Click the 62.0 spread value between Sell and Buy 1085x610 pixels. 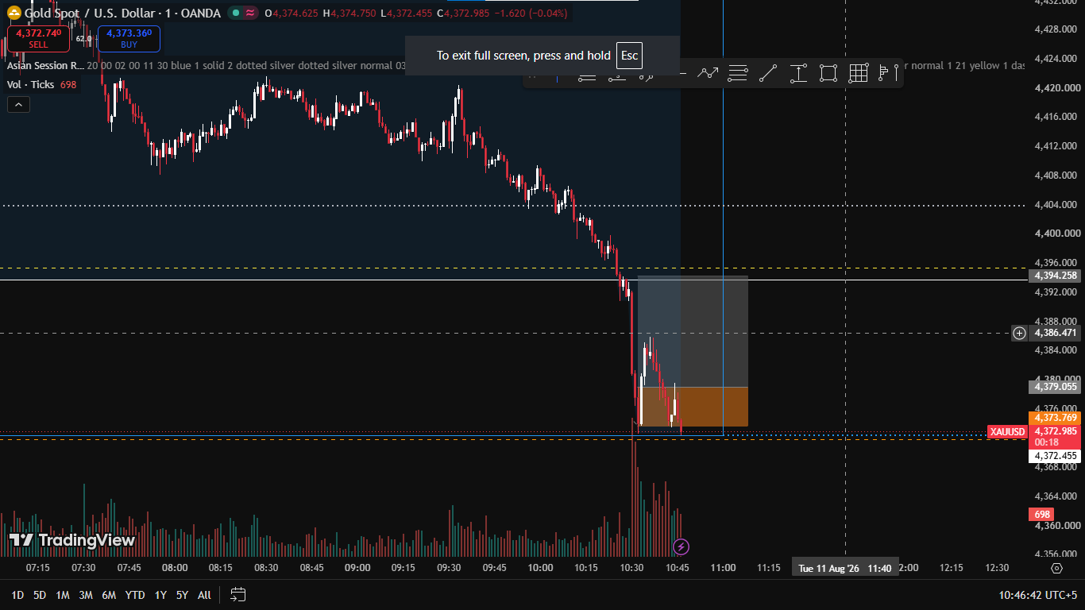click(x=83, y=38)
